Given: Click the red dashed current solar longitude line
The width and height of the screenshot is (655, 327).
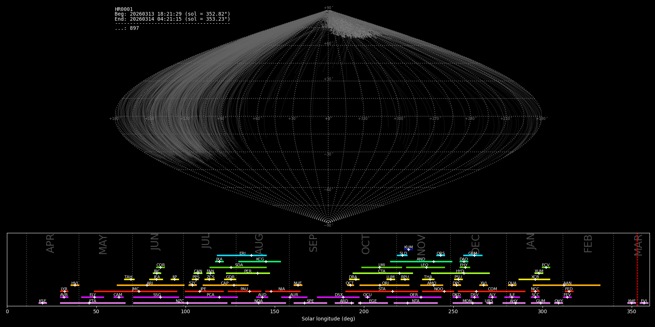Looking at the screenshot, I should click(637, 269).
